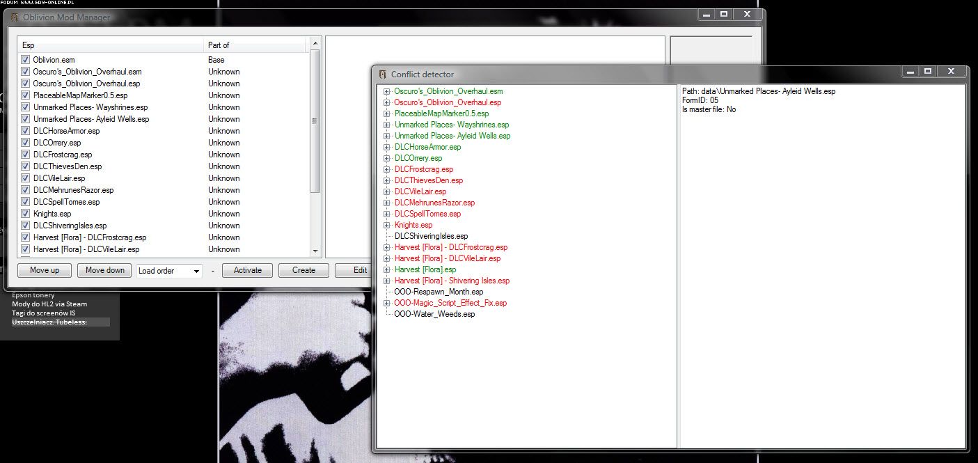This screenshot has height=463, width=978.
Task: Open the Epson tonery link in background page
Action: (33, 295)
